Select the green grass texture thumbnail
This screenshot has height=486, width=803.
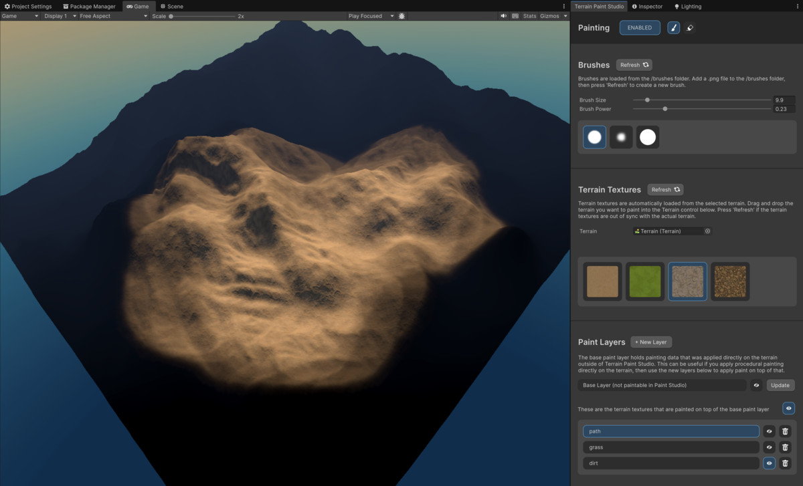click(645, 281)
